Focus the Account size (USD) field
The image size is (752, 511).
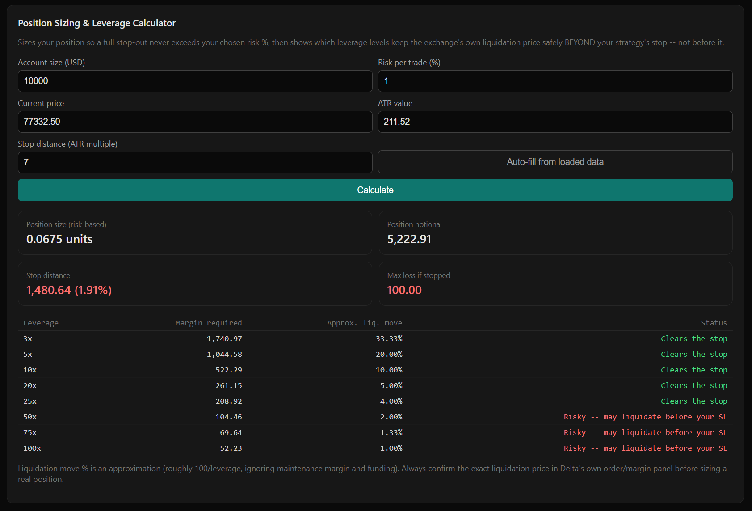pyautogui.click(x=195, y=81)
